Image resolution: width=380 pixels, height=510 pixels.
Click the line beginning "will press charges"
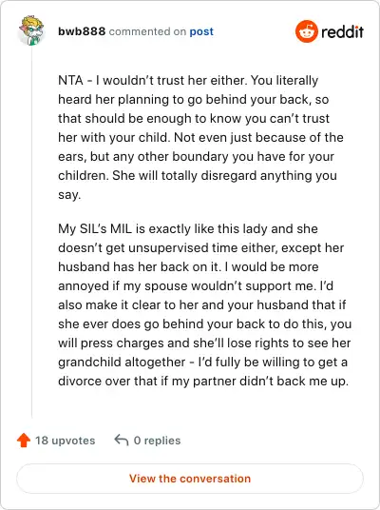(x=204, y=343)
